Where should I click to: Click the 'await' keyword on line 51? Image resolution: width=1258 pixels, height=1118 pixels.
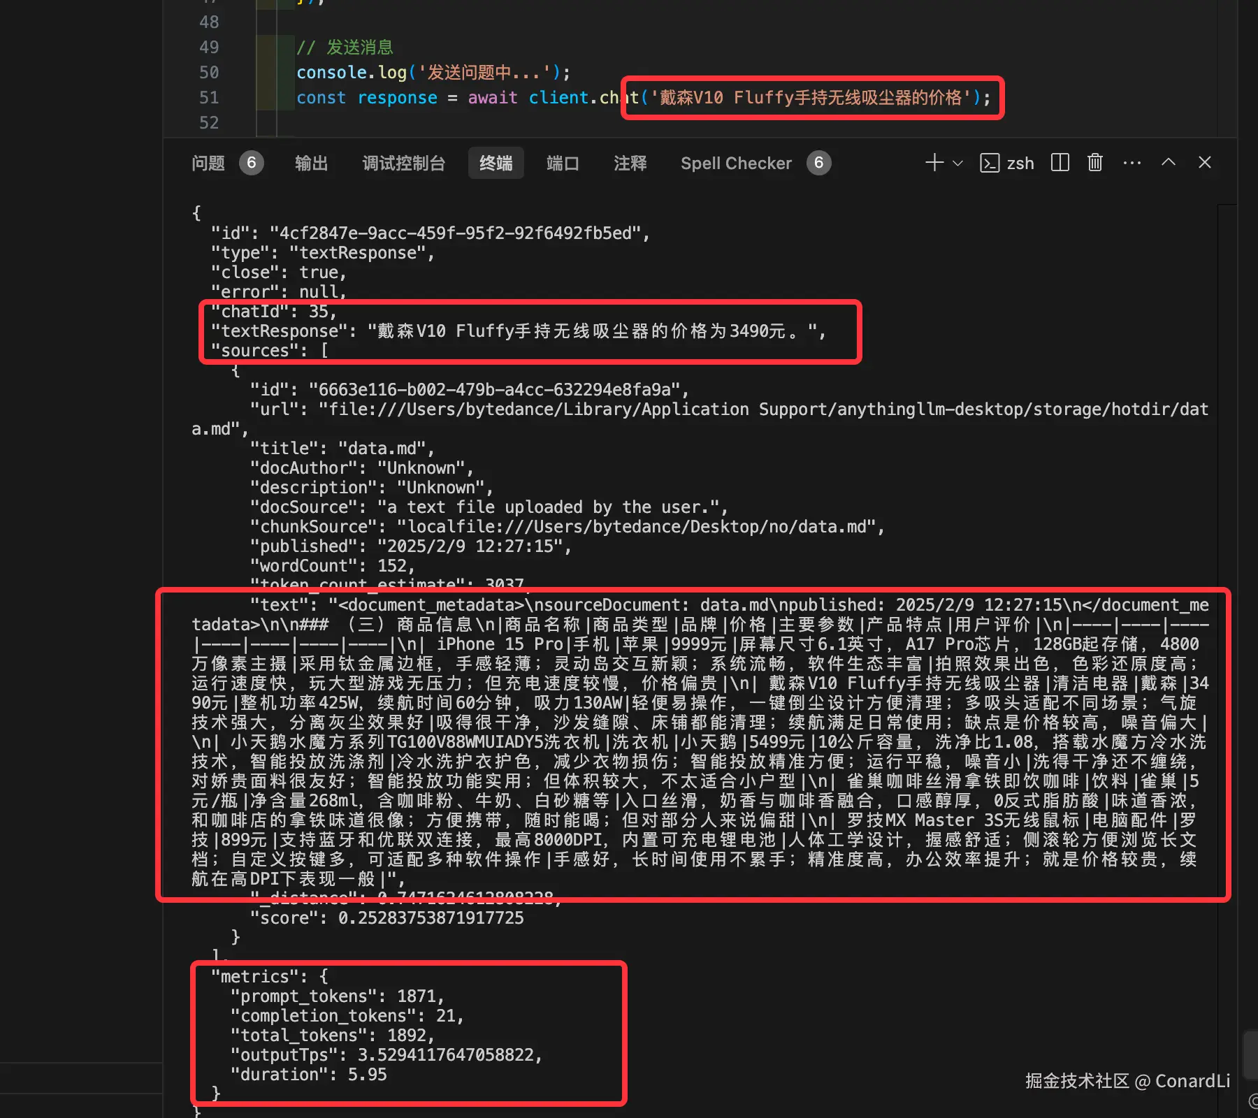[493, 98]
